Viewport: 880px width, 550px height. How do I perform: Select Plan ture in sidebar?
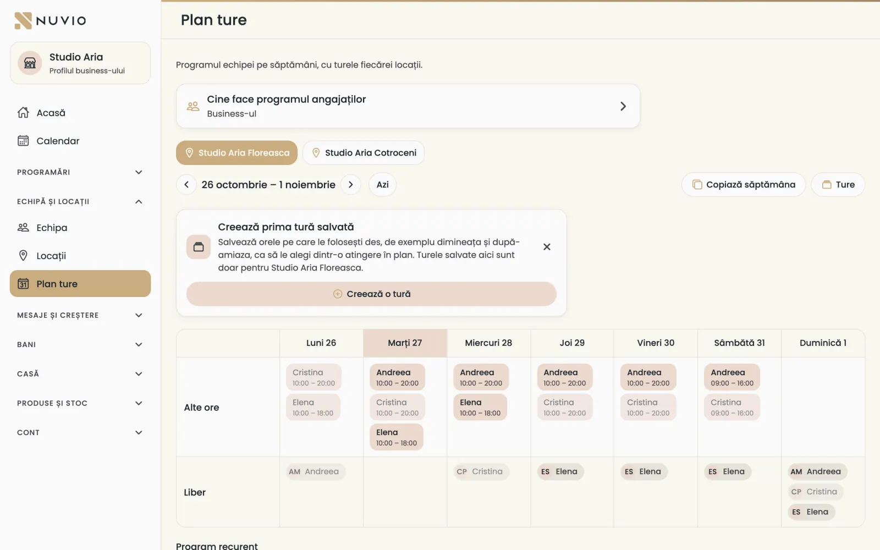click(x=80, y=284)
